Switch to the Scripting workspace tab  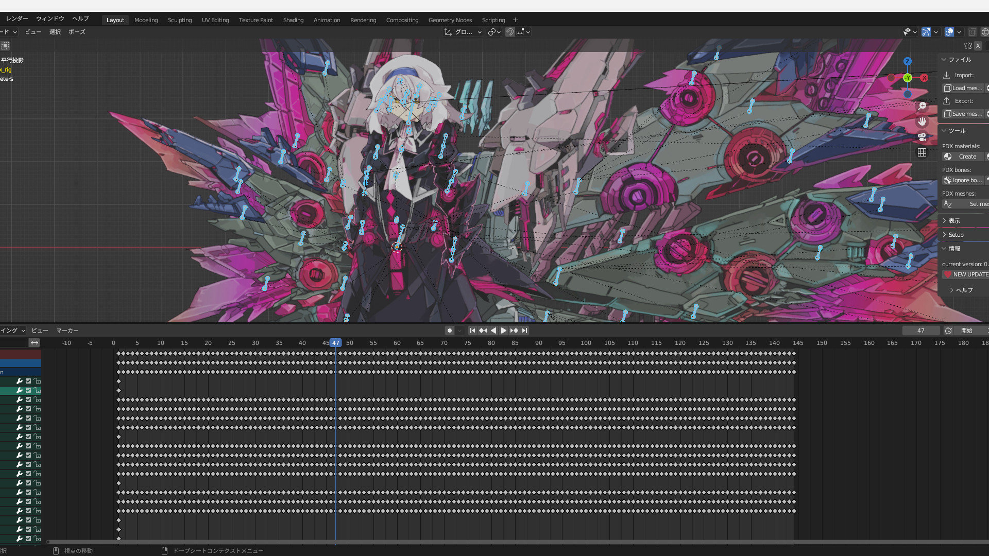(493, 20)
